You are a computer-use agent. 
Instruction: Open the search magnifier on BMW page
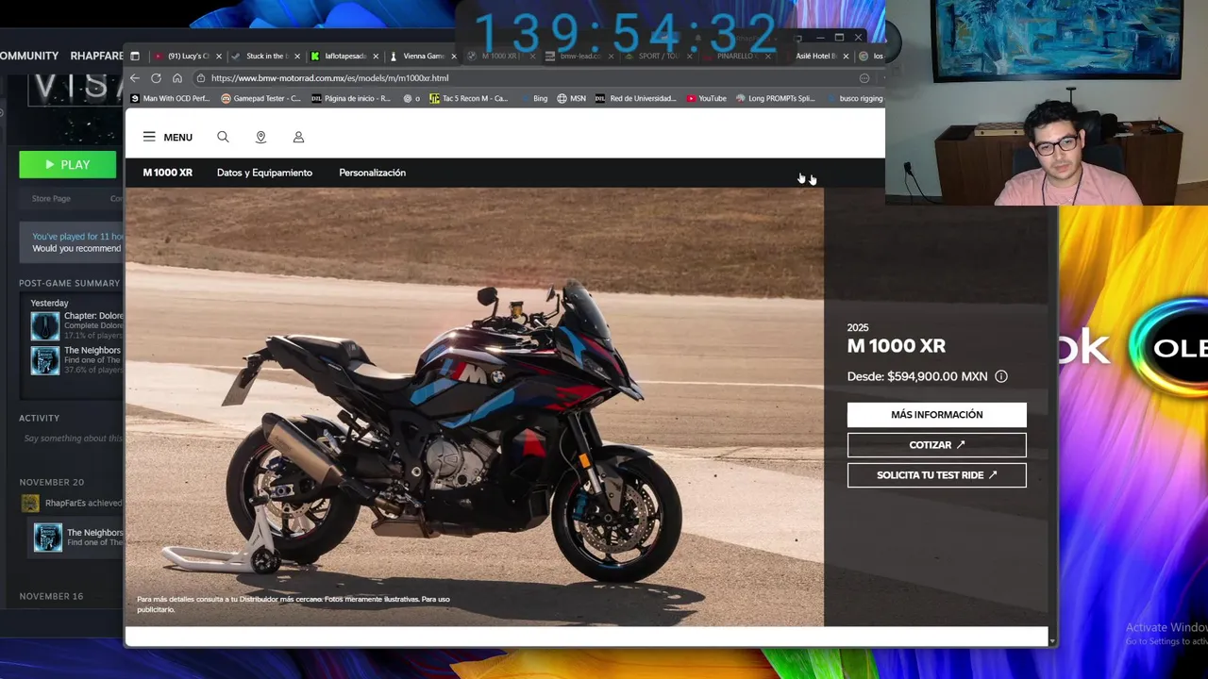pos(223,137)
